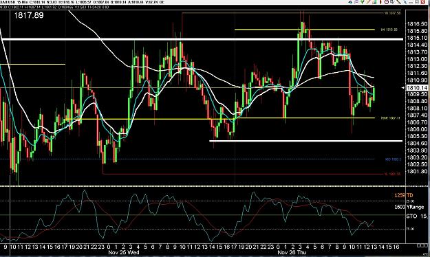The width and height of the screenshot is (430, 257).
Task: Click the purple toolbar icon near top right
Action: point(356,2)
